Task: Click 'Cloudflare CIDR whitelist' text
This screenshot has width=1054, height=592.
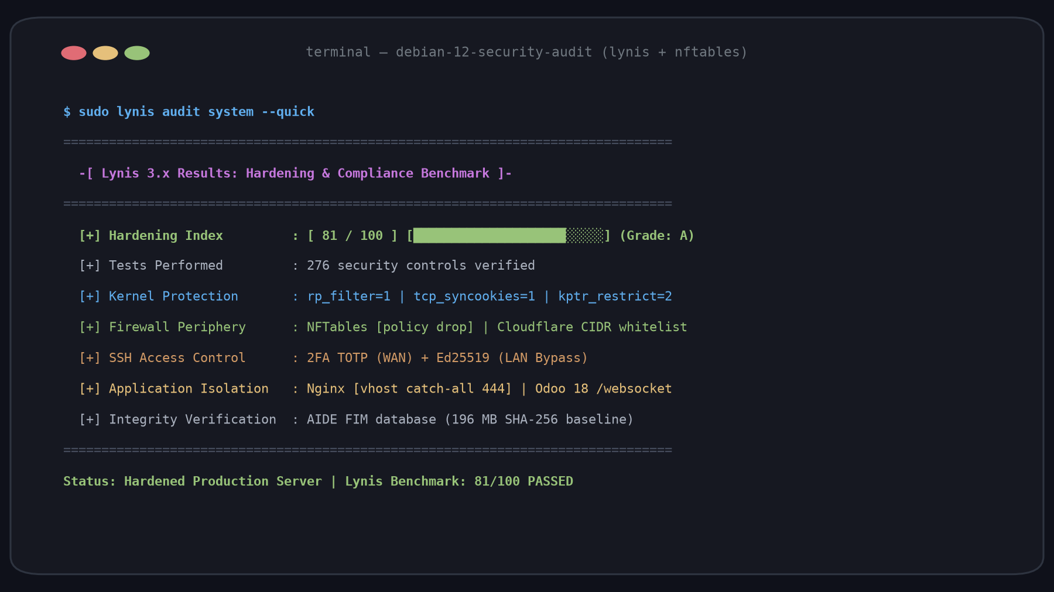Action: tap(592, 327)
